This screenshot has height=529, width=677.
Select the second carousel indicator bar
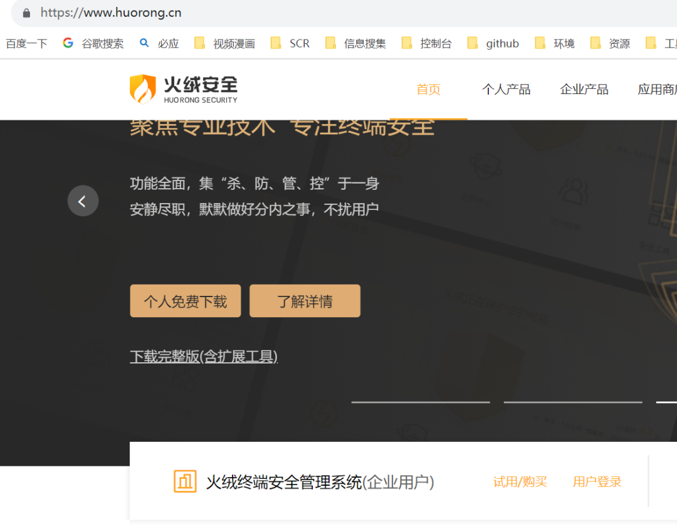[572, 402]
